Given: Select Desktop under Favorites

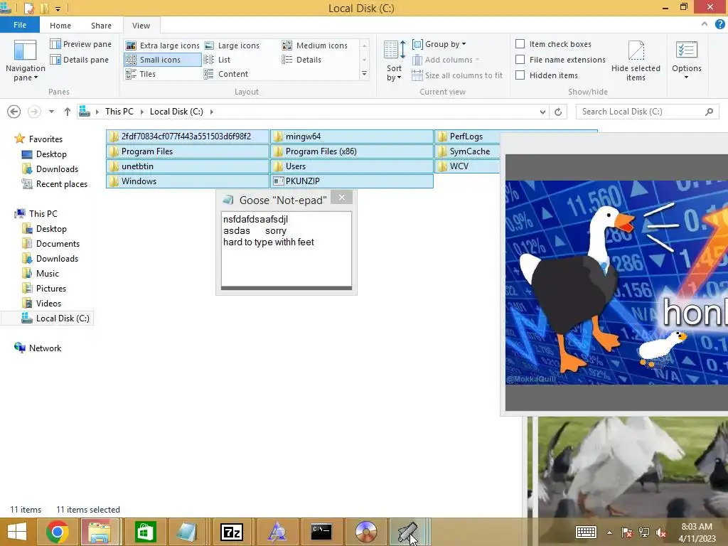Looking at the screenshot, I should coord(45,154).
